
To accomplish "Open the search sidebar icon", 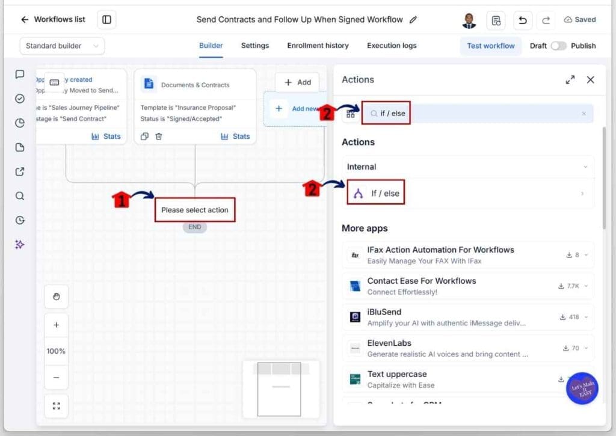I will coord(20,196).
